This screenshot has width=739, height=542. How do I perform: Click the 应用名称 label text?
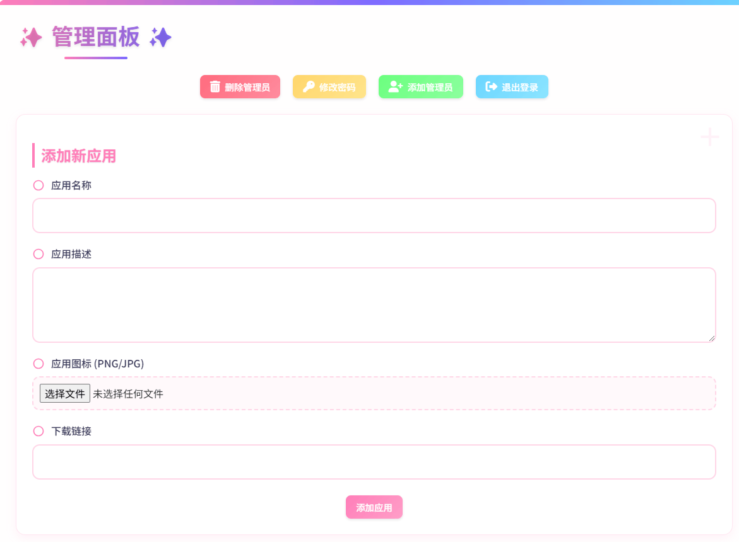(71, 185)
